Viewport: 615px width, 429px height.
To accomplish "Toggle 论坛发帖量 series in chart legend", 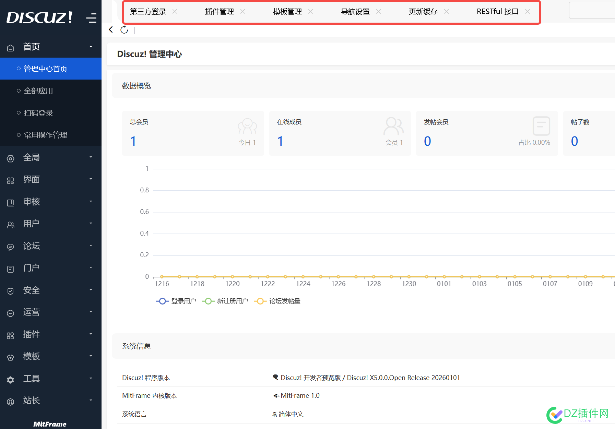I will [277, 301].
